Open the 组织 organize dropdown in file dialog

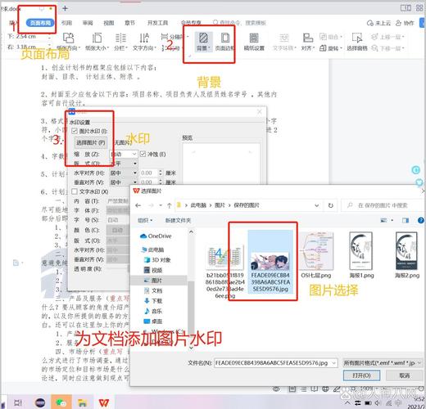click(x=145, y=220)
